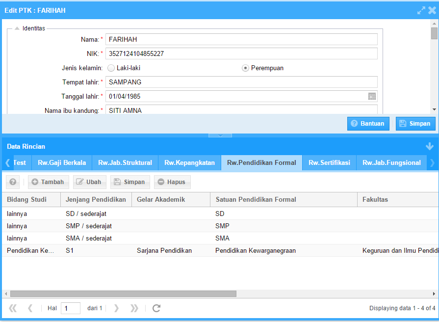Click the Nama input field

[241, 39]
